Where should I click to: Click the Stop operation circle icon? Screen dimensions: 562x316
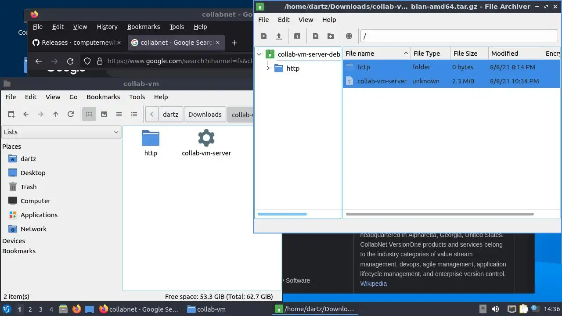[349, 36]
